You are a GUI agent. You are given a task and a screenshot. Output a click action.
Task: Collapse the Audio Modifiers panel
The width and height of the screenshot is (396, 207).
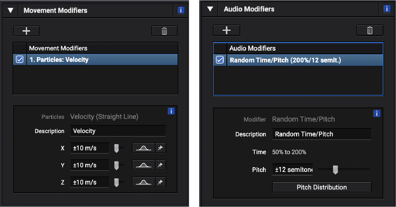pos(210,8)
